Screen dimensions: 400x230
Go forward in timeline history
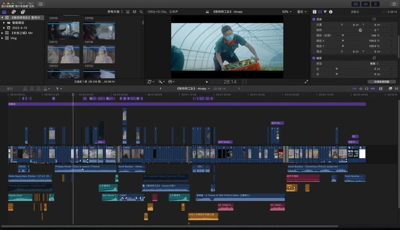(239, 89)
